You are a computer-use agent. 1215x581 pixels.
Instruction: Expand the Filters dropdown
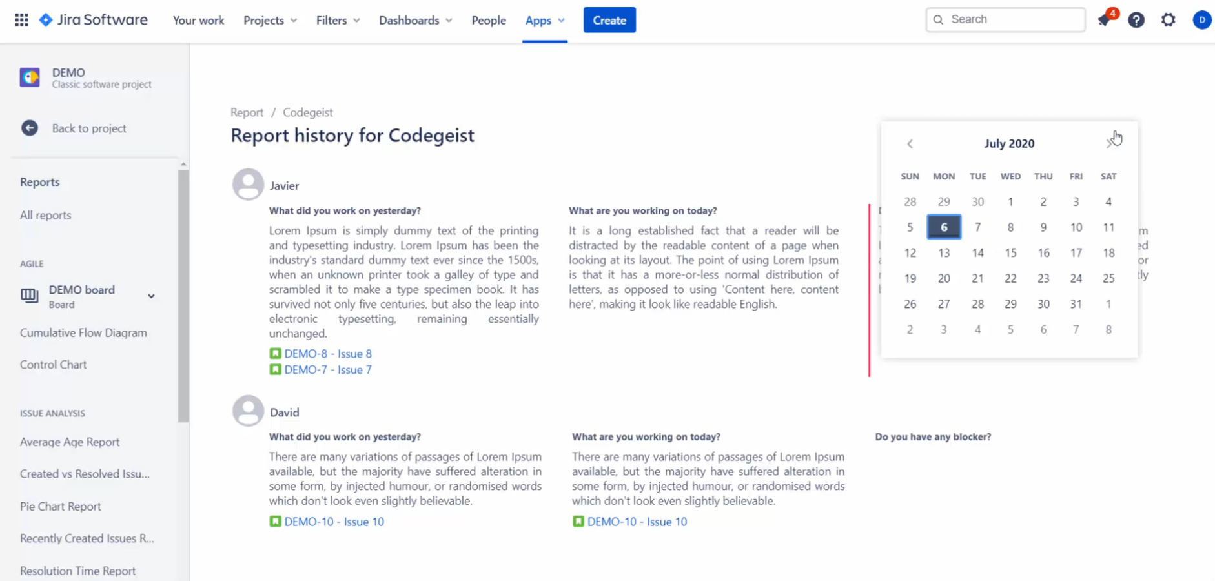(x=338, y=20)
